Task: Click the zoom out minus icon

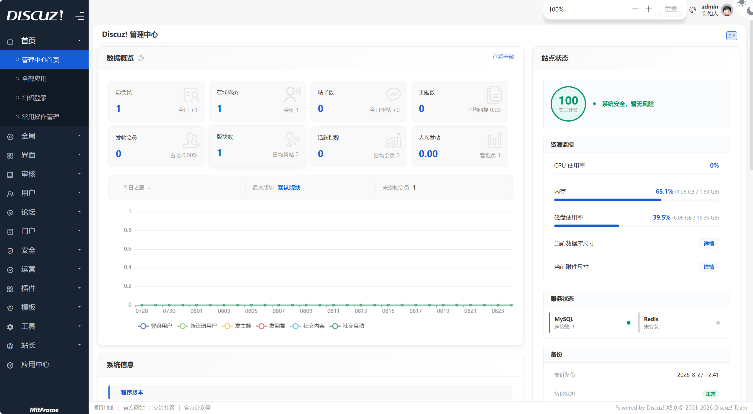Action: (635, 9)
